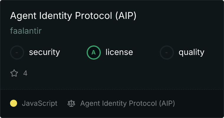
Task: Click the yellow JavaScript language dot
Action: point(14,103)
